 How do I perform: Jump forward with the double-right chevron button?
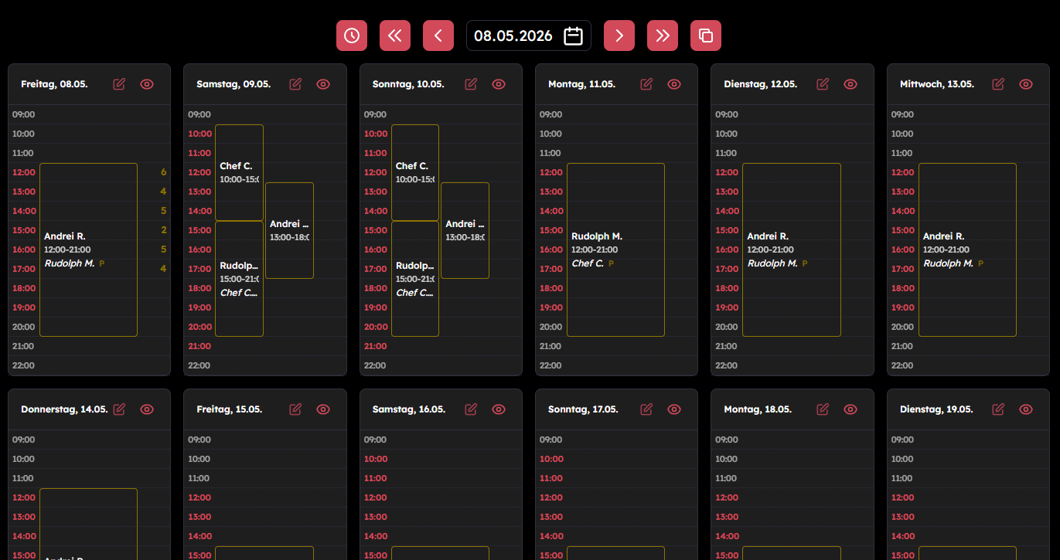click(663, 36)
